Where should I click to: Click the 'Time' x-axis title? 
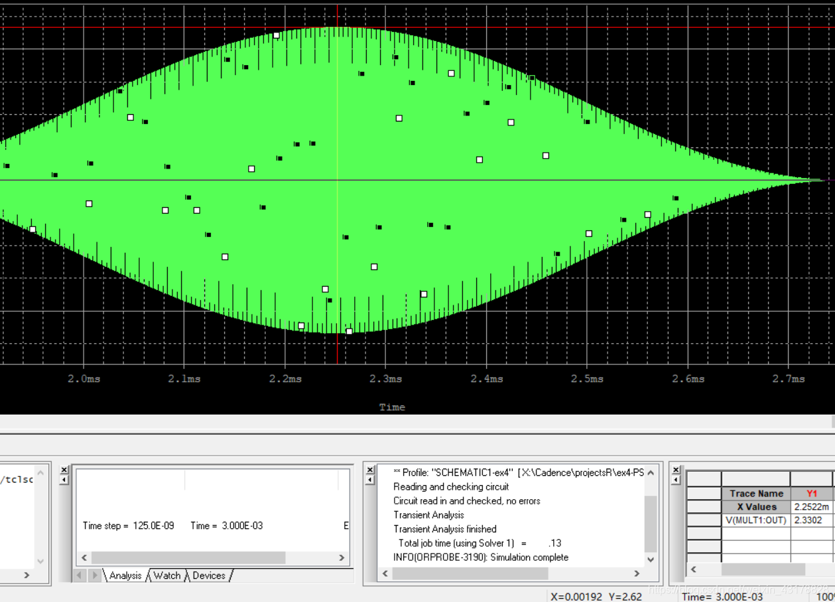392,407
